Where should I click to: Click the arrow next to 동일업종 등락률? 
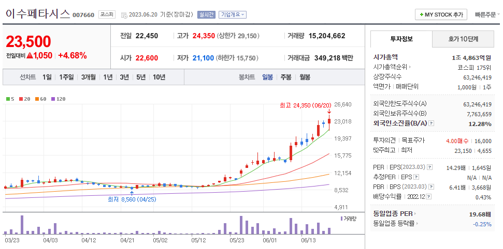click(x=418, y=223)
